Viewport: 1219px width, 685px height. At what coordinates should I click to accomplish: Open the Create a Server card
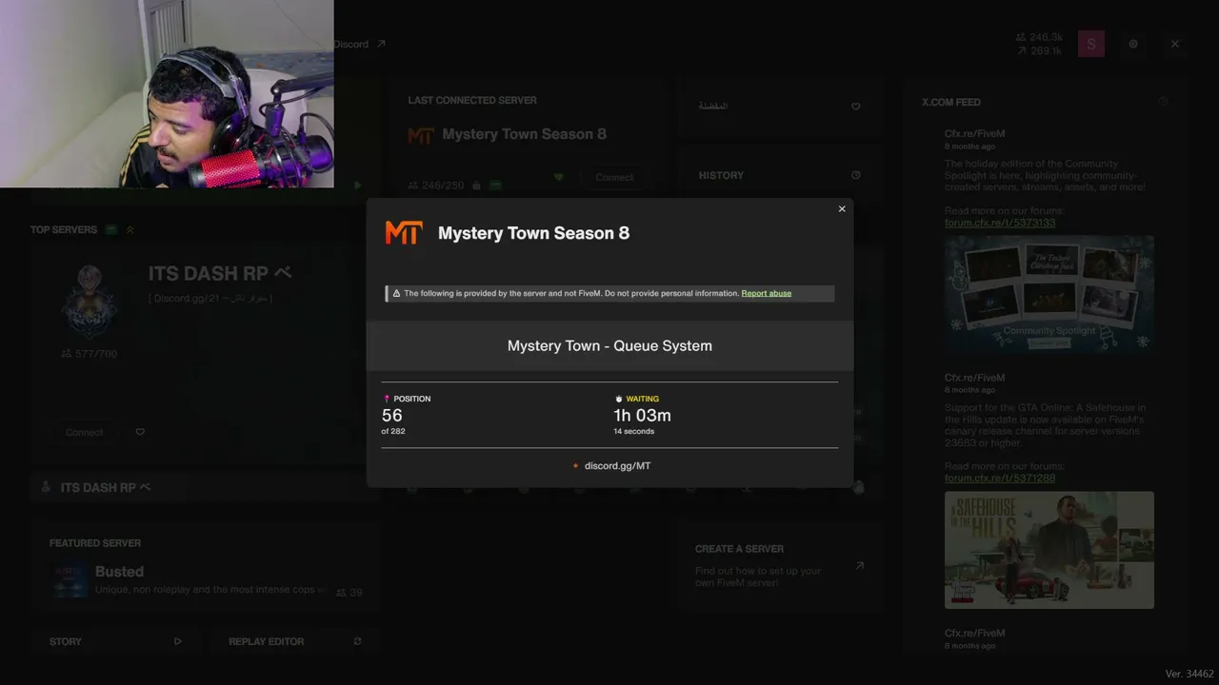779,565
